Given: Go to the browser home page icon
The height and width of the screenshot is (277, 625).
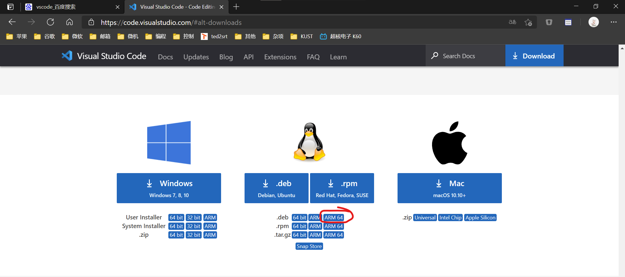Looking at the screenshot, I should [70, 22].
